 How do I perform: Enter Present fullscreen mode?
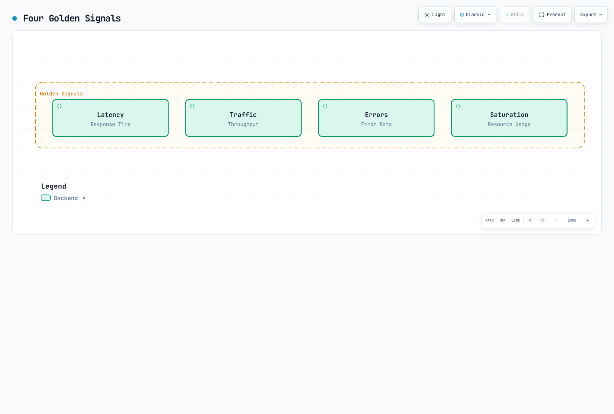[x=552, y=15]
